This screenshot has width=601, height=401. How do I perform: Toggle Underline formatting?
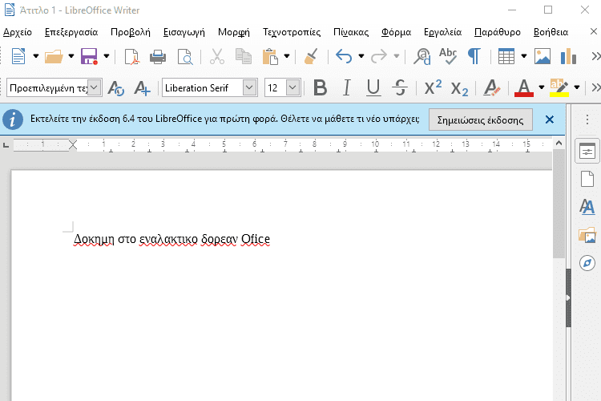click(373, 87)
